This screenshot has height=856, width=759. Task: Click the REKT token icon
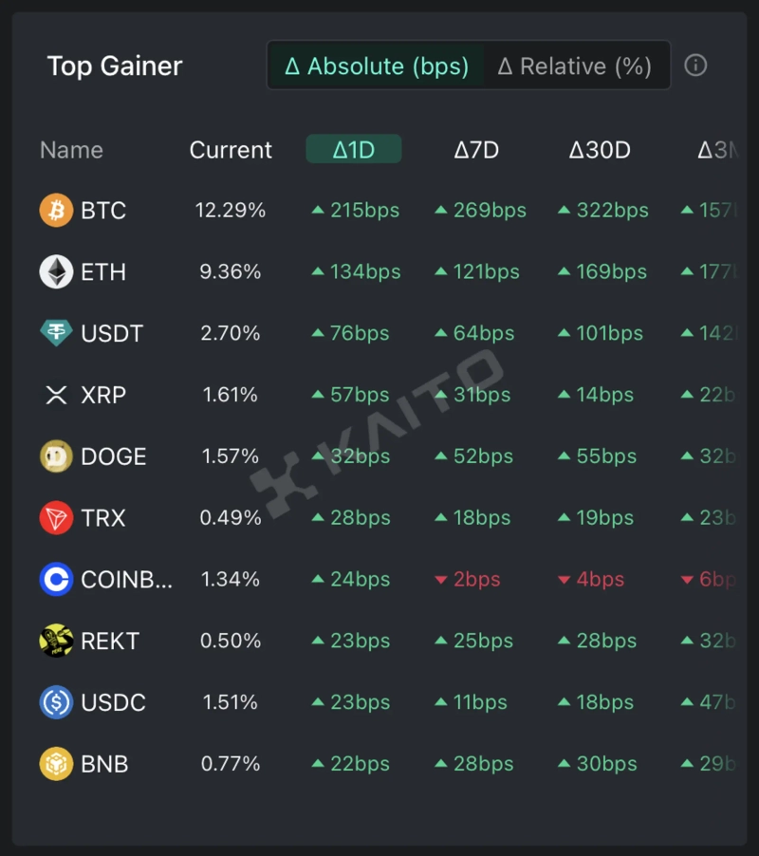point(56,641)
